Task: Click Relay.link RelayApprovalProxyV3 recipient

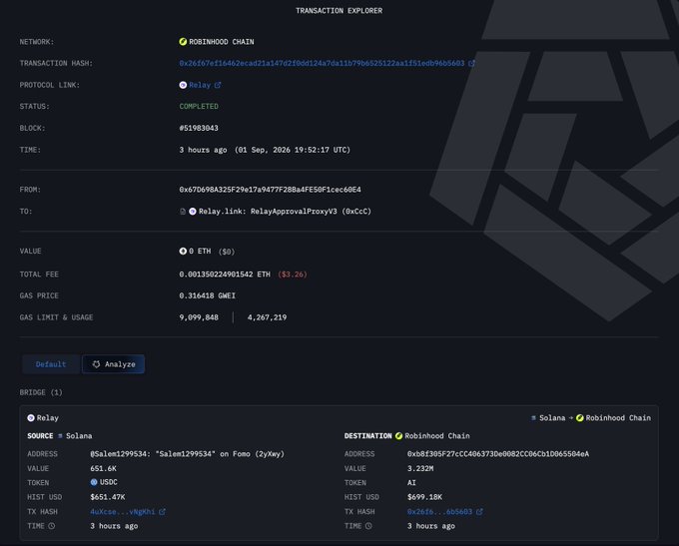Action: [285, 212]
